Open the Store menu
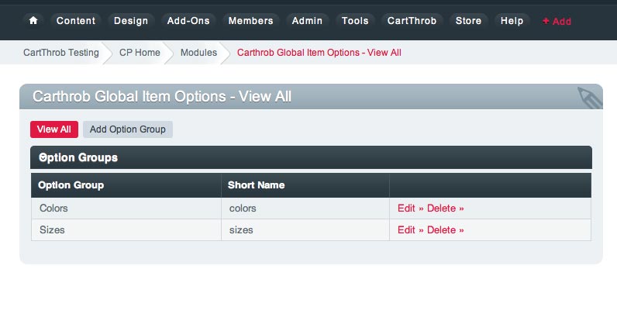 (468, 20)
